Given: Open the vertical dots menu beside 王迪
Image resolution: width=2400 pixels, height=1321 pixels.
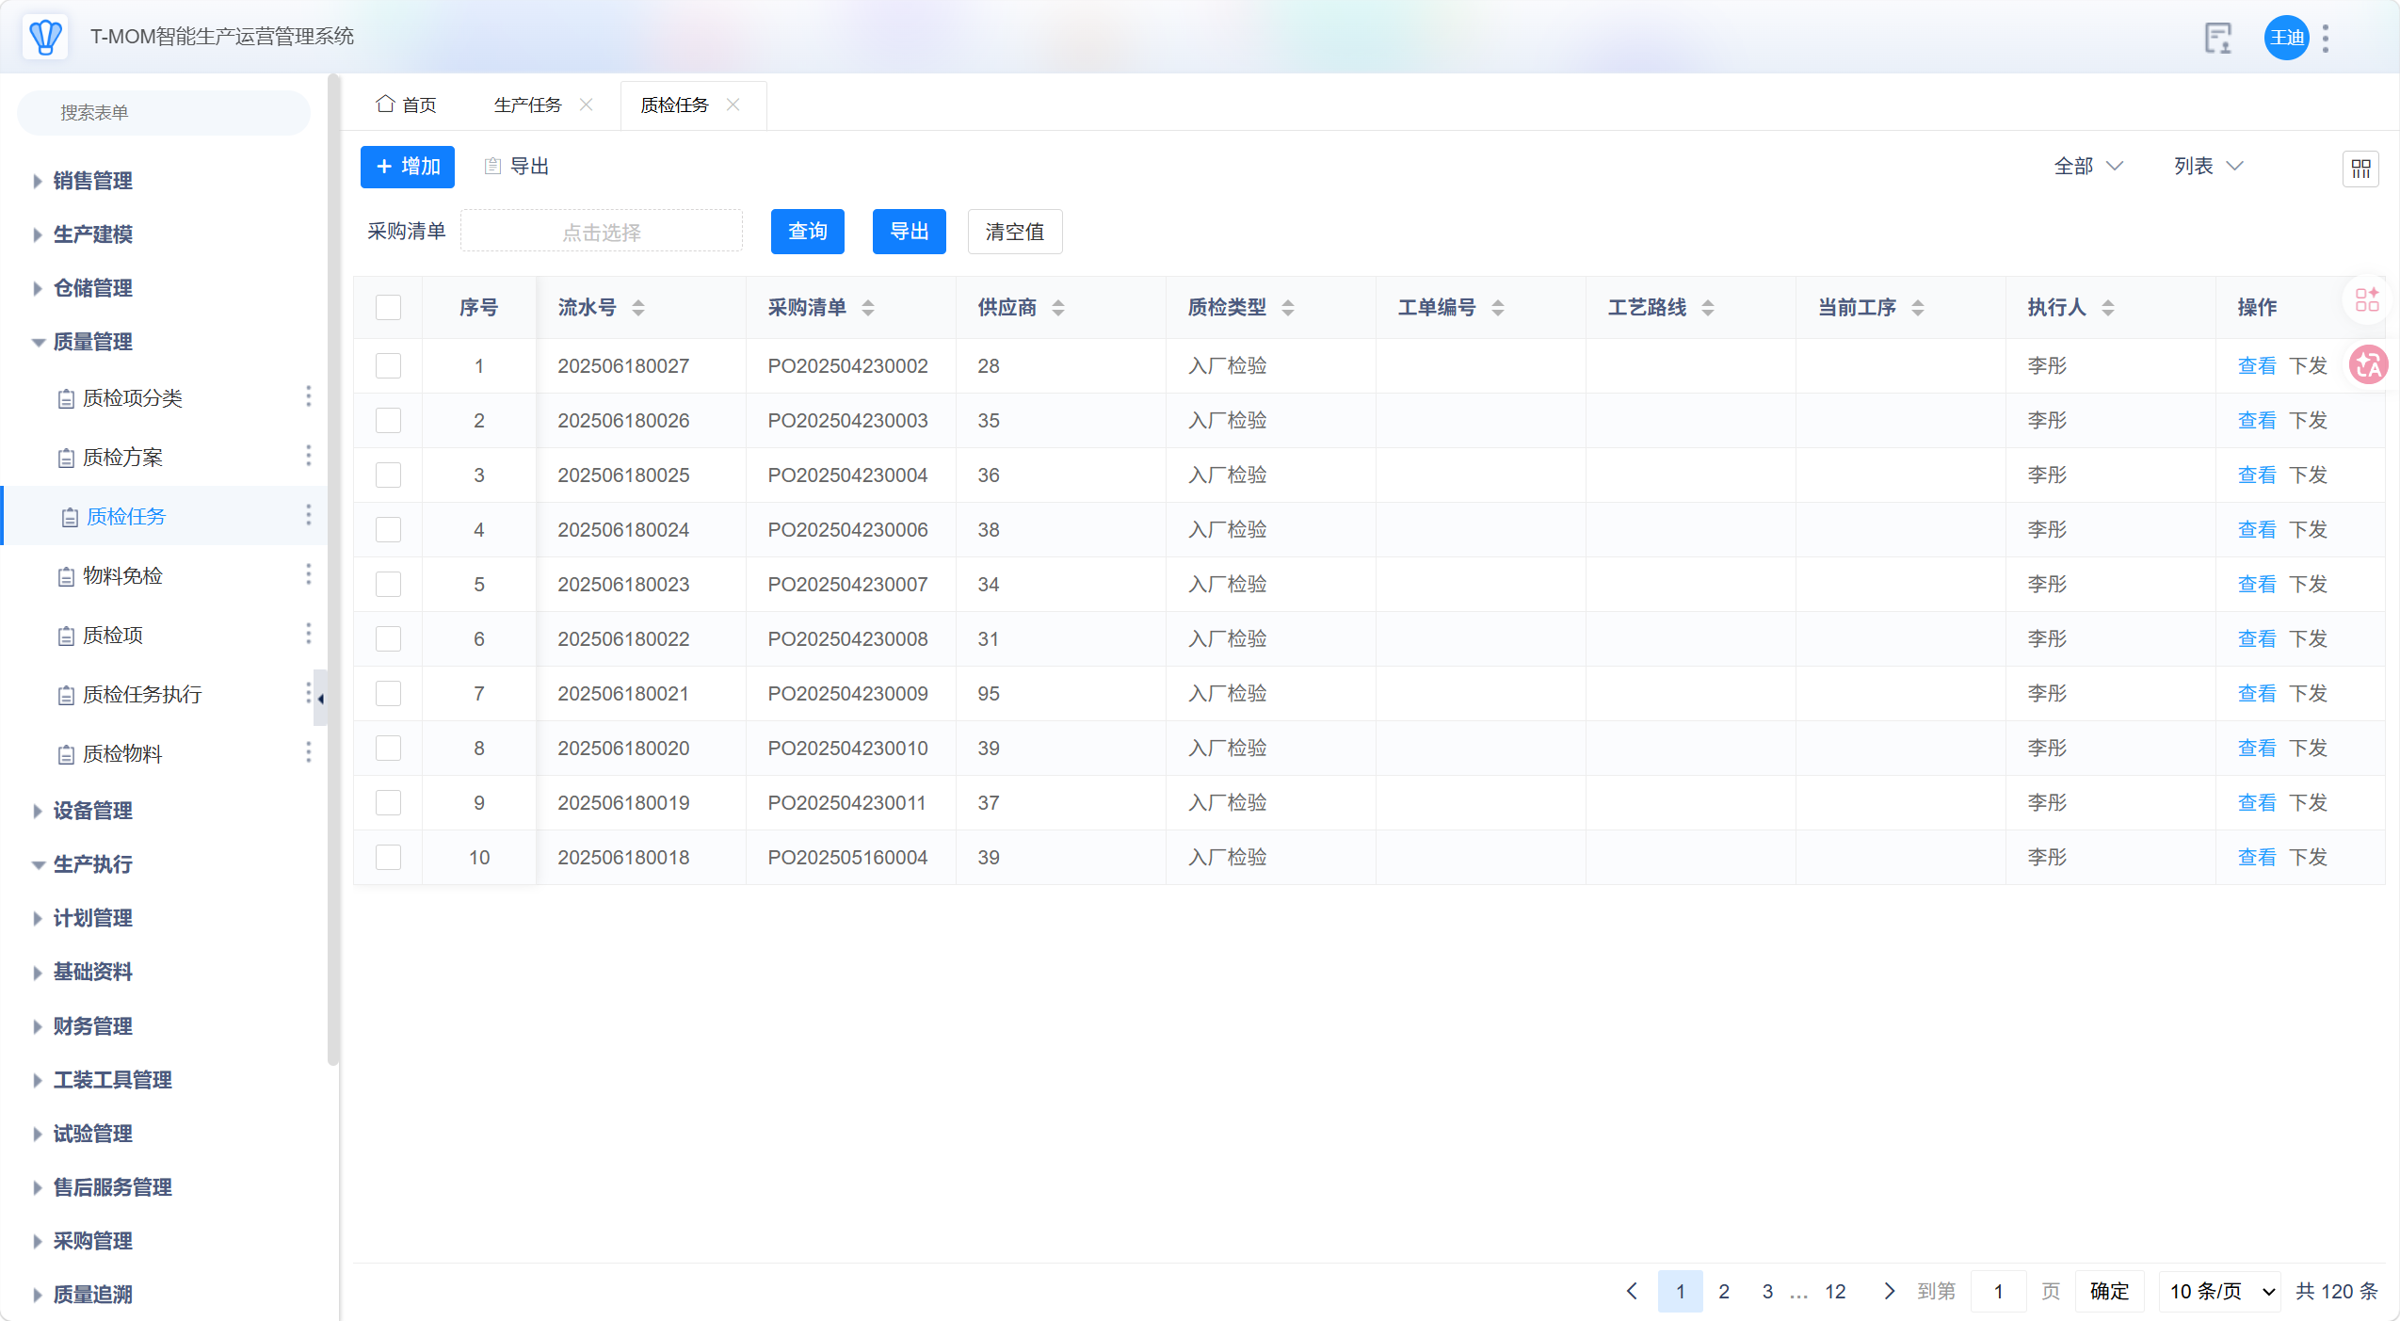Looking at the screenshot, I should point(2326,39).
